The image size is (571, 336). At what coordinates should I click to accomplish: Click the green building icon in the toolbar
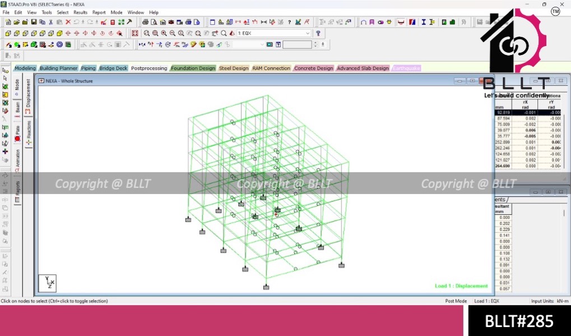[x=452, y=22]
